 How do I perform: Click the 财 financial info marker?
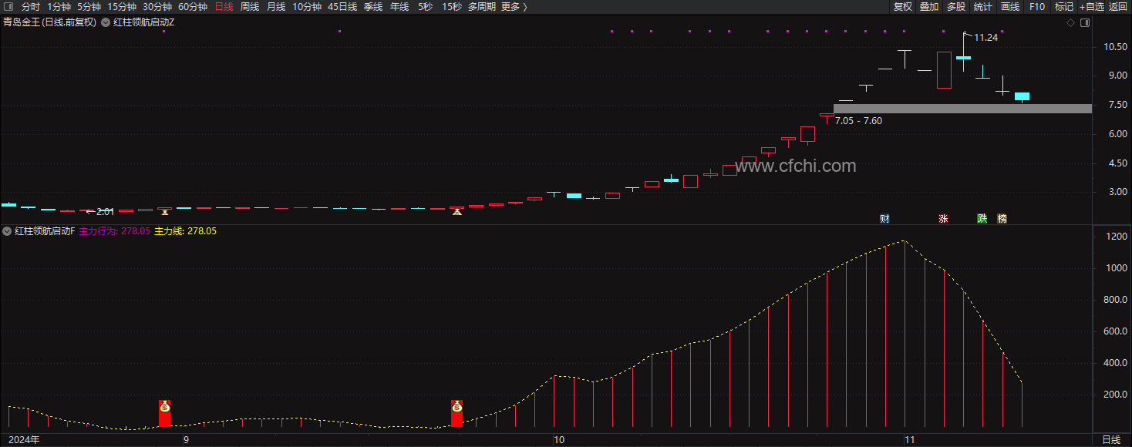click(x=884, y=219)
